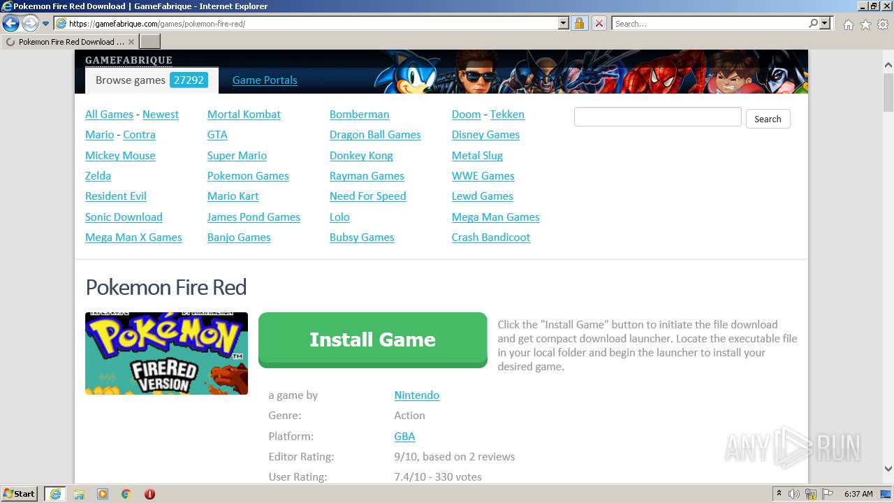Open the Tools gear icon
This screenshot has height=503, width=894.
883,24
